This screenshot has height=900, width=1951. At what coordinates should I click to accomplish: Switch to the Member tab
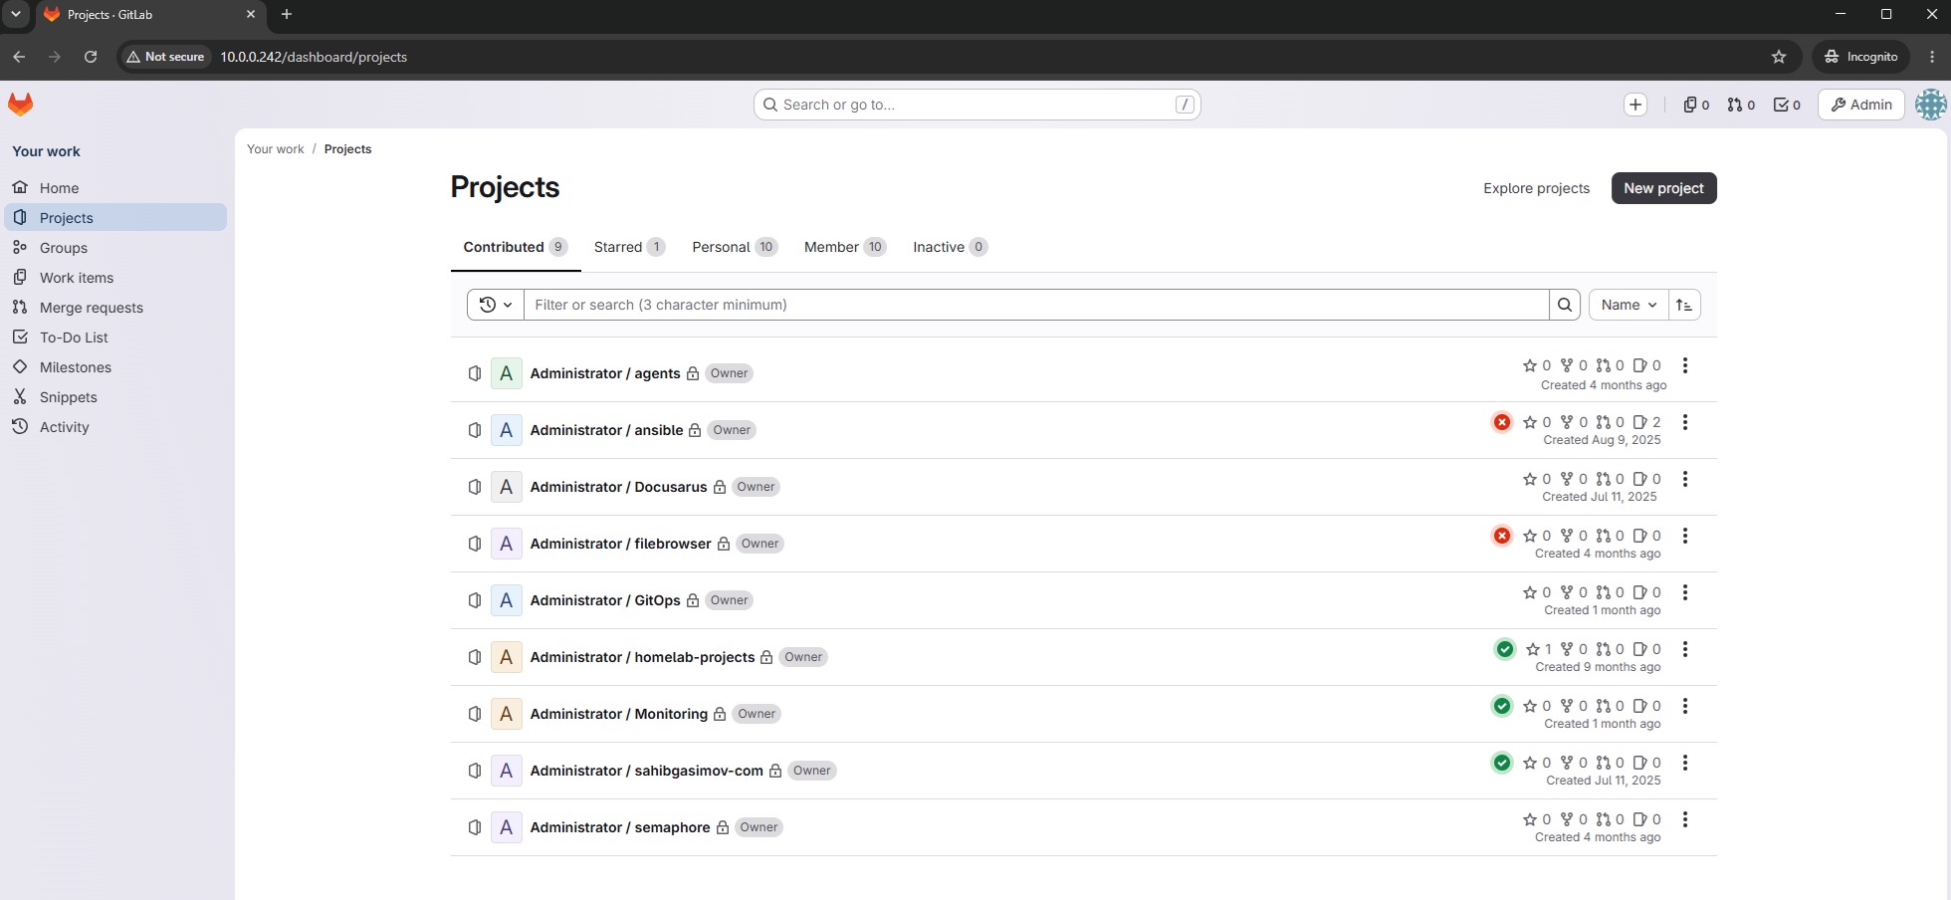pos(845,247)
